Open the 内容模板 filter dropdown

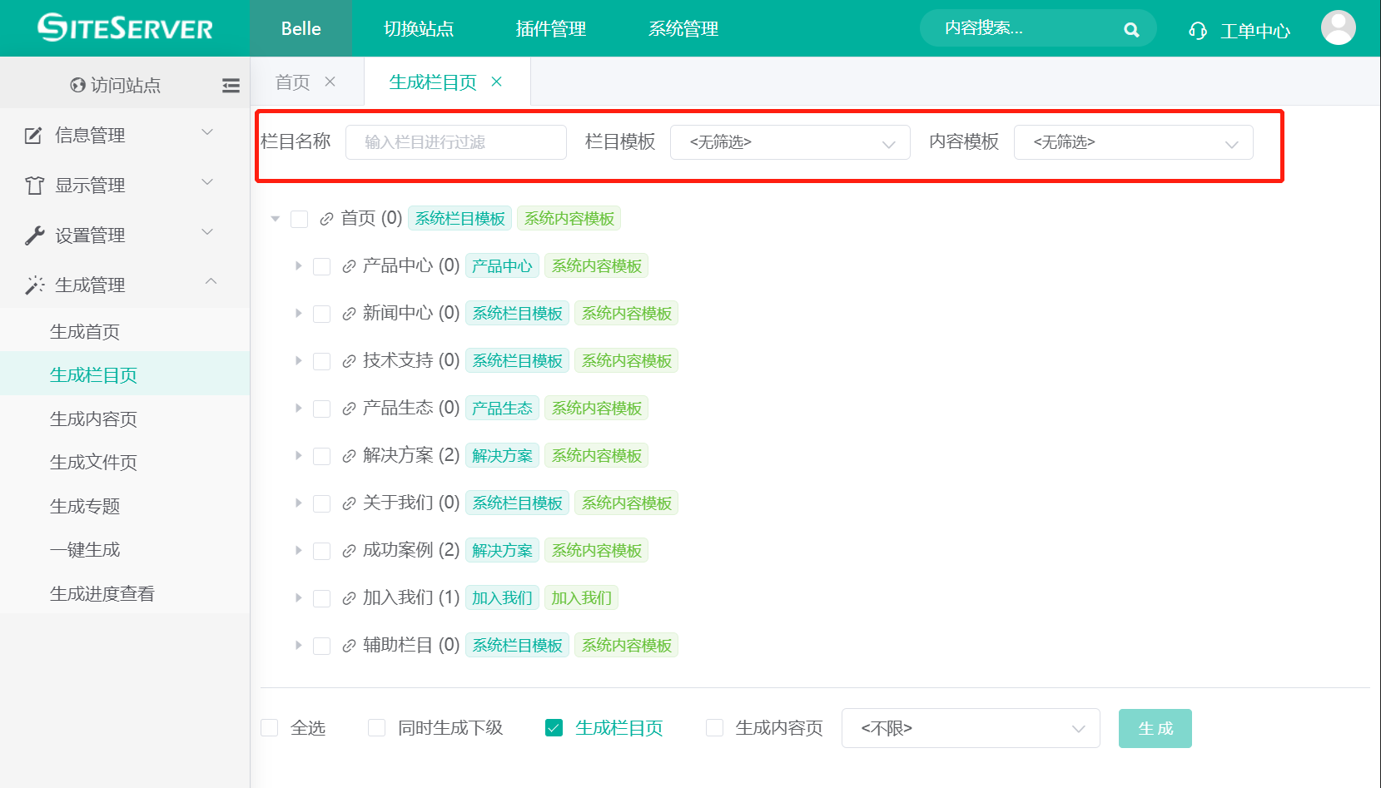point(1132,142)
